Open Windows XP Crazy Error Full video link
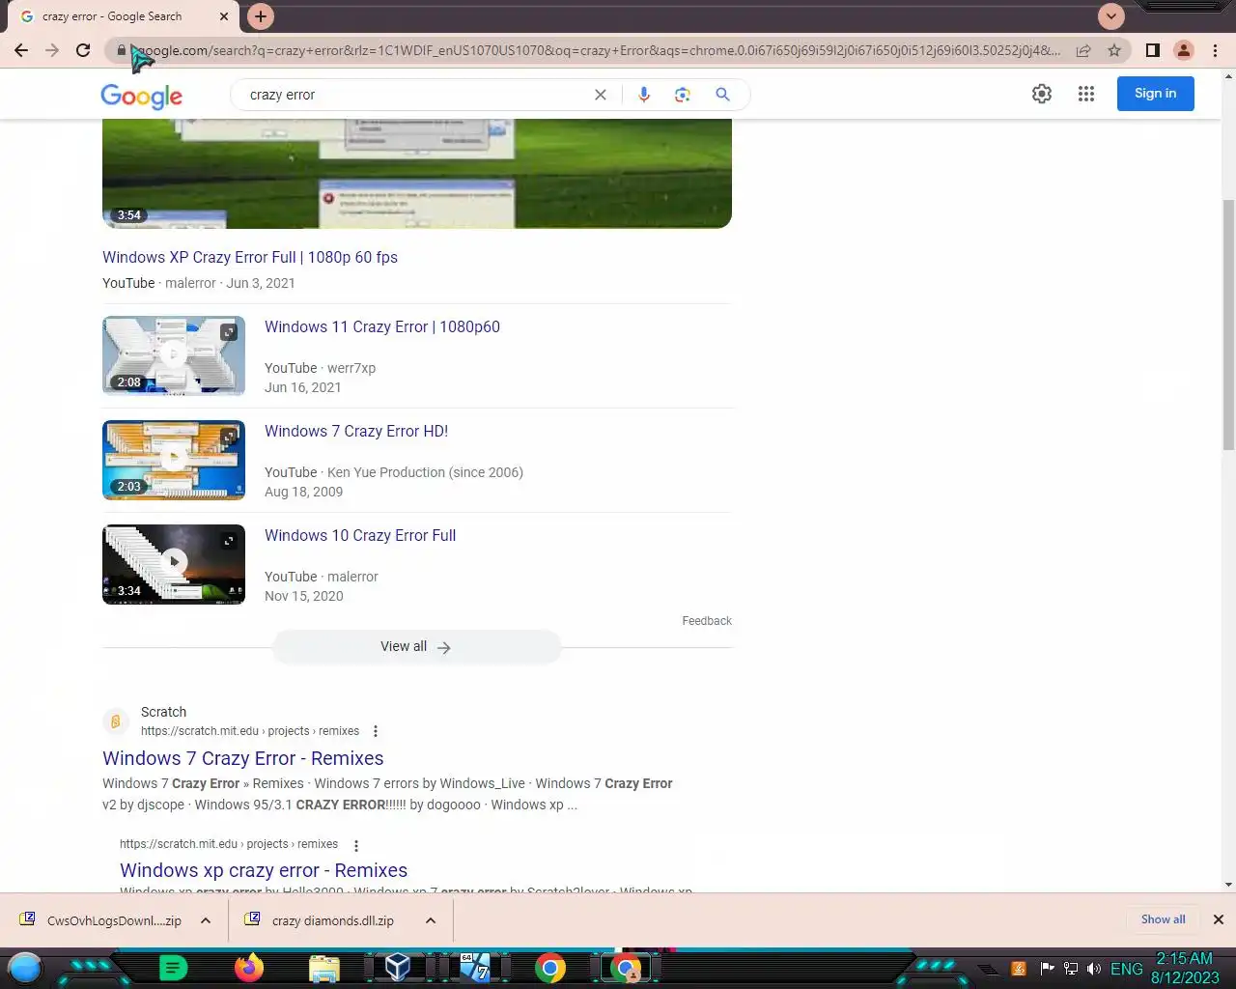Screen dimensions: 1236x989 click(x=250, y=257)
